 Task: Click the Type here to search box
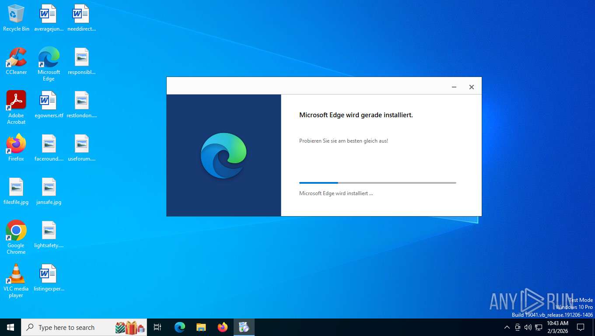pos(84,327)
